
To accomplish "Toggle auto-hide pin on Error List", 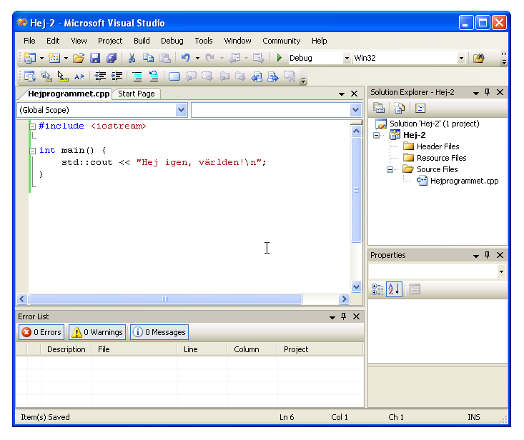I will pos(344,316).
